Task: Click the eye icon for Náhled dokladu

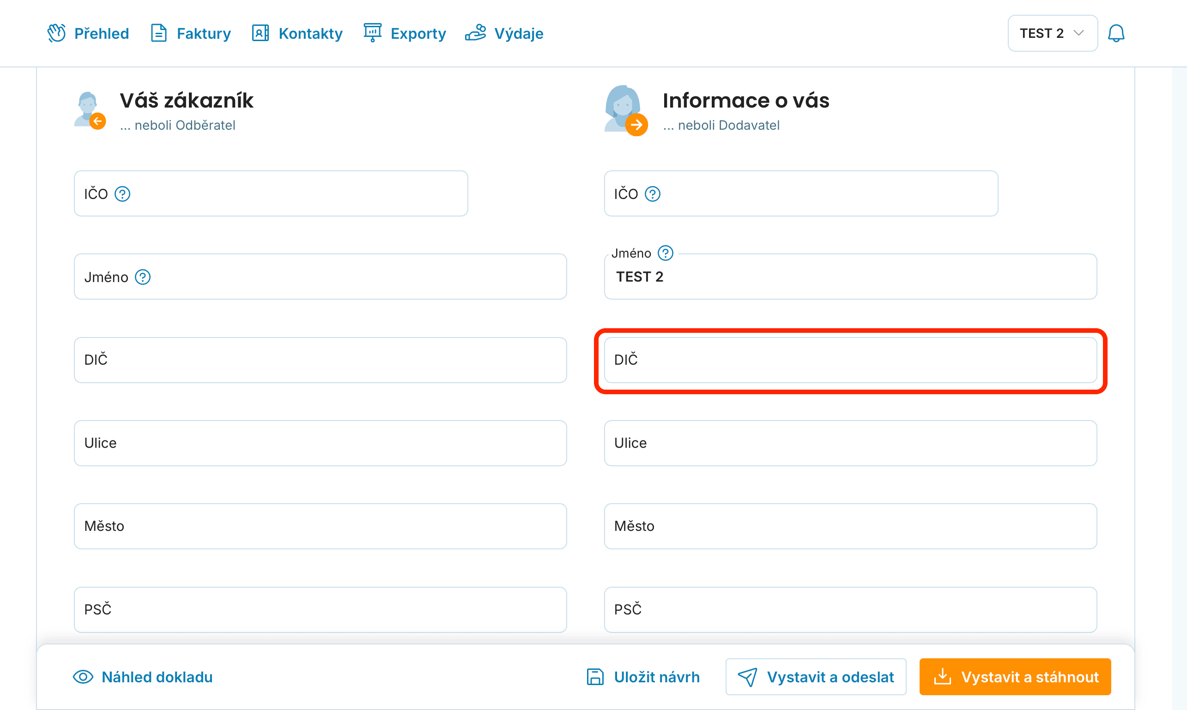Action: click(83, 676)
